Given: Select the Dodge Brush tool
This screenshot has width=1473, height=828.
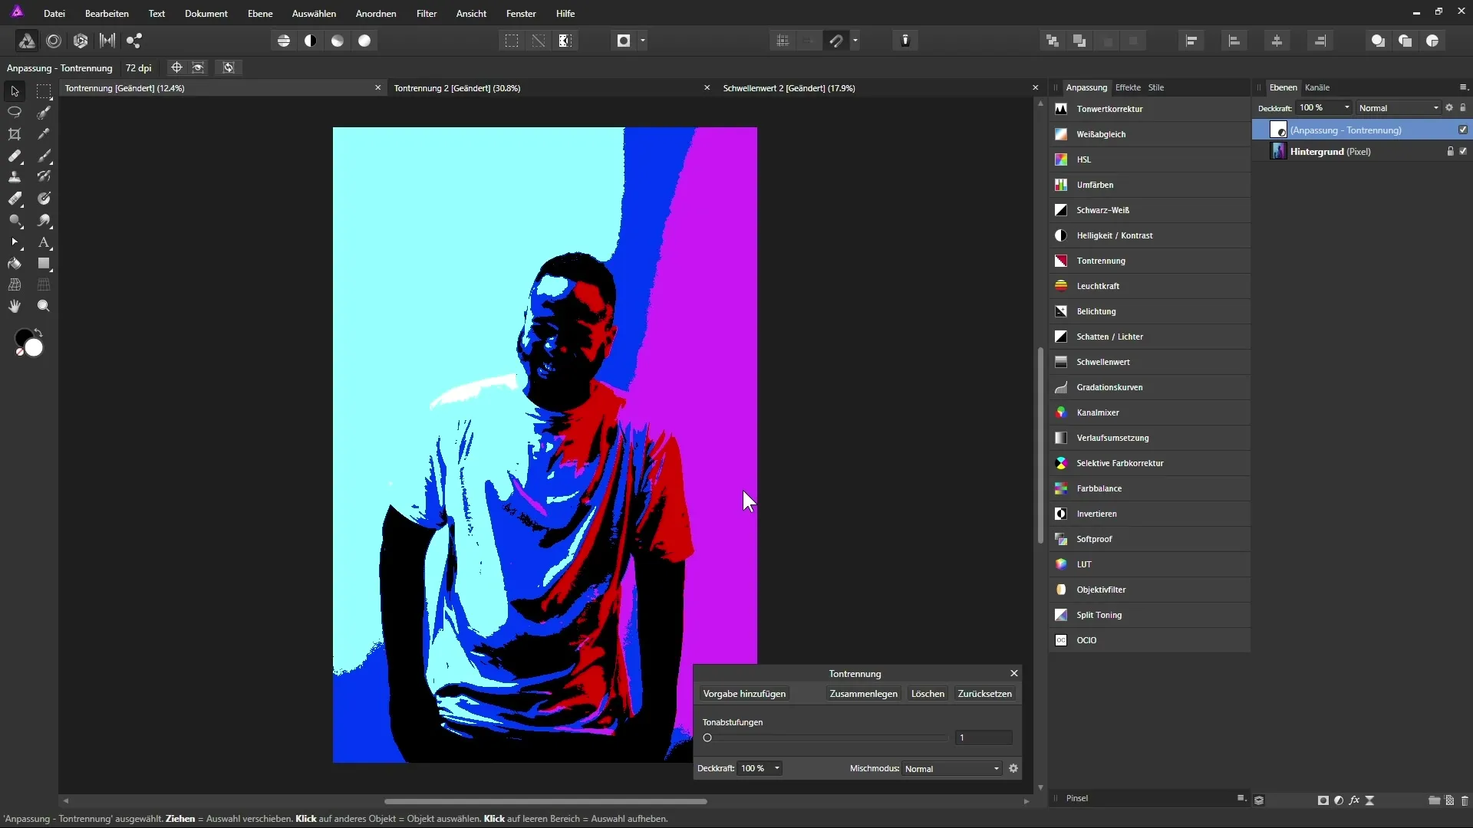Looking at the screenshot, I should (15, 220).
